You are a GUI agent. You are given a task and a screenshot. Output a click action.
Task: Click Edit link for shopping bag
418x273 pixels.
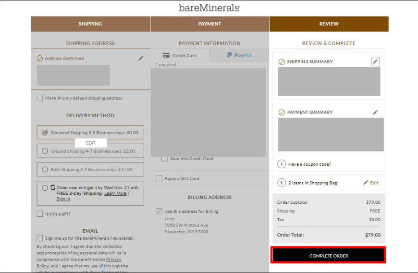pyautogui.click(x=374, y=183)
